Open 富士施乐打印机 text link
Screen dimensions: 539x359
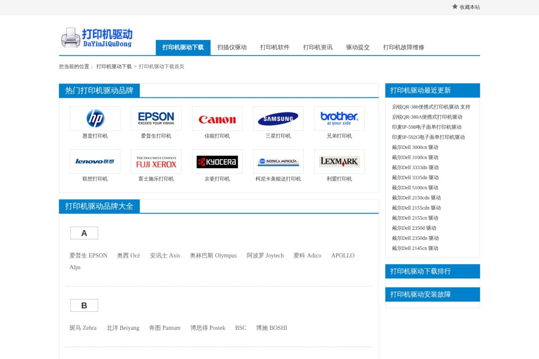pos(156,179)
